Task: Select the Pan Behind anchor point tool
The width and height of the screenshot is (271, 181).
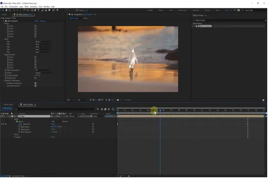Action: (28, 10)
